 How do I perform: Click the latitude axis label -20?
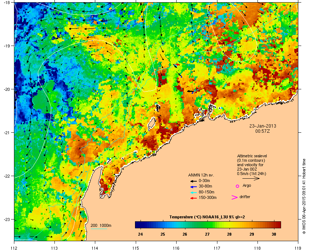tap(6, 89)
